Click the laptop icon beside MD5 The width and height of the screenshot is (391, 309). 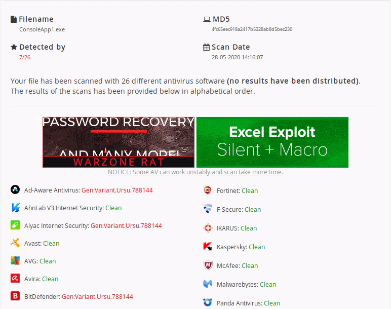[207, 19]
